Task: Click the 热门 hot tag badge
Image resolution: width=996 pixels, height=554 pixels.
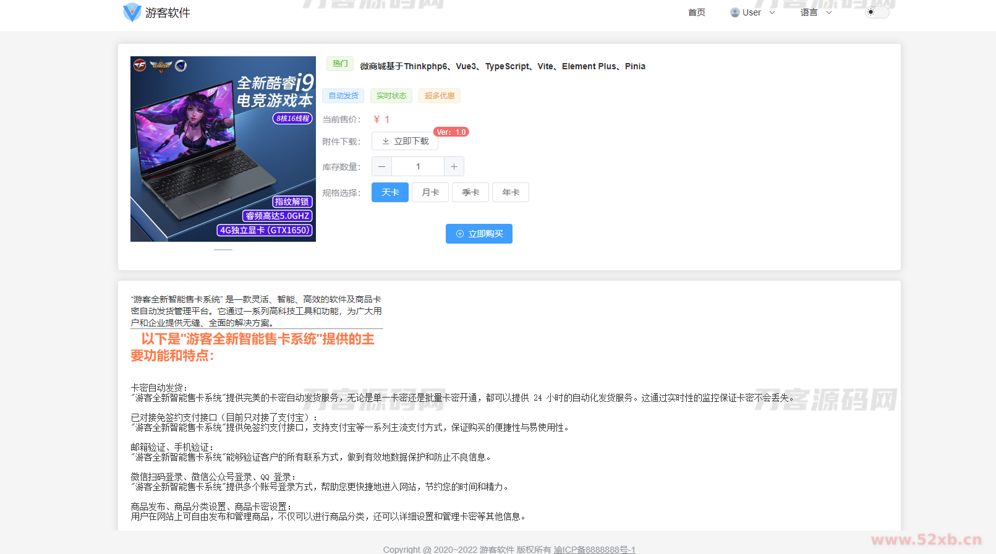Action: point(340,64)
